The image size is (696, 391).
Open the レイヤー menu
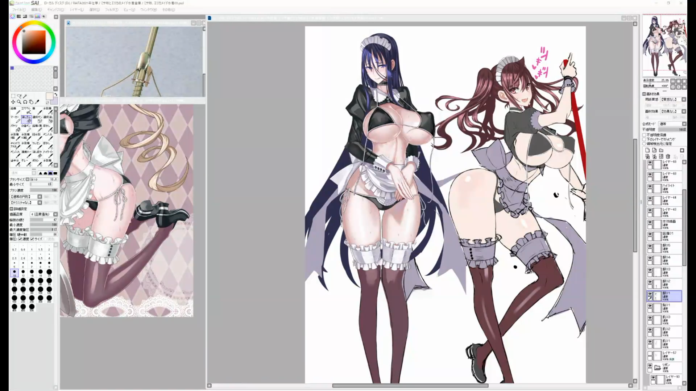coord(76,10)
